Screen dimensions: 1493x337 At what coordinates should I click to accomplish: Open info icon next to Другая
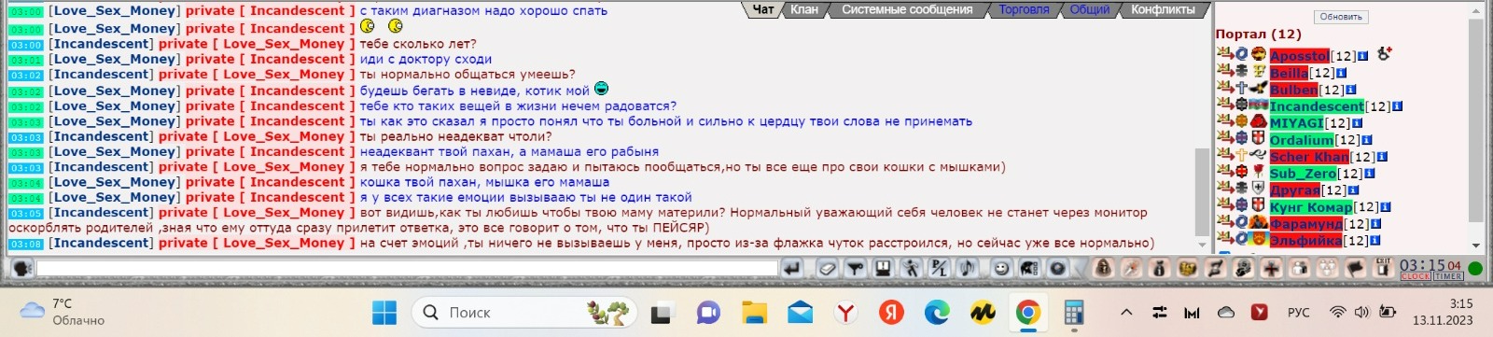point(1353,190)
